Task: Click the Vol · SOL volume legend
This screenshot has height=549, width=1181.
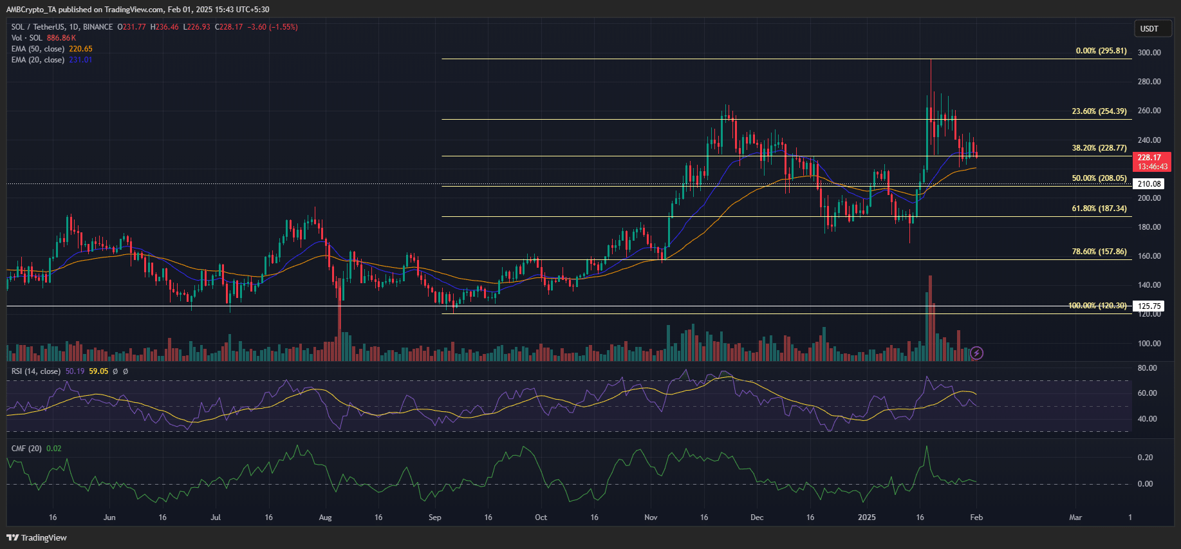Action: [x=27, y=38]
